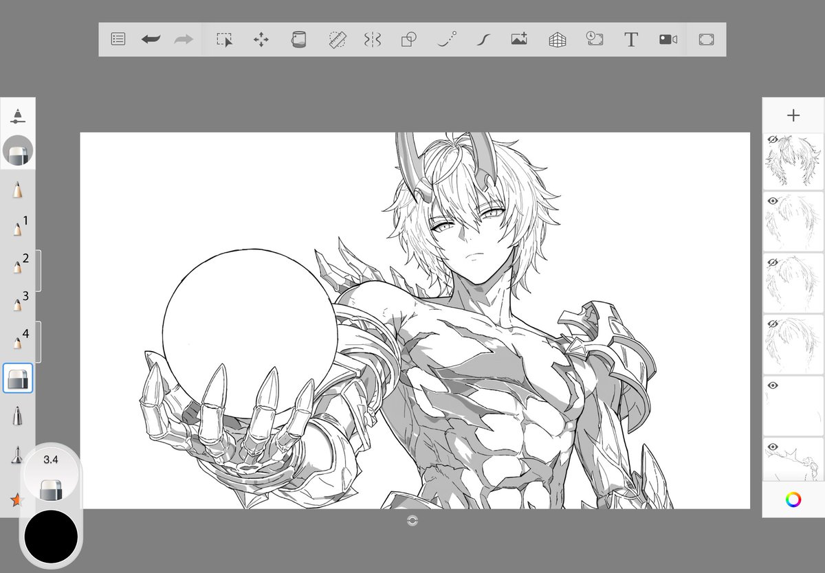The height and width of the screenshot is (573, 825).
Task: Select the highlighted eraser brush
Action: pyautogui.click(x=18, y=378)
